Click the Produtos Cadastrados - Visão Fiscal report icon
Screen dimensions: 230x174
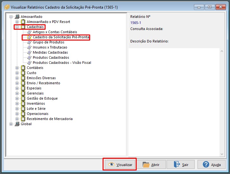click(29, 63)
